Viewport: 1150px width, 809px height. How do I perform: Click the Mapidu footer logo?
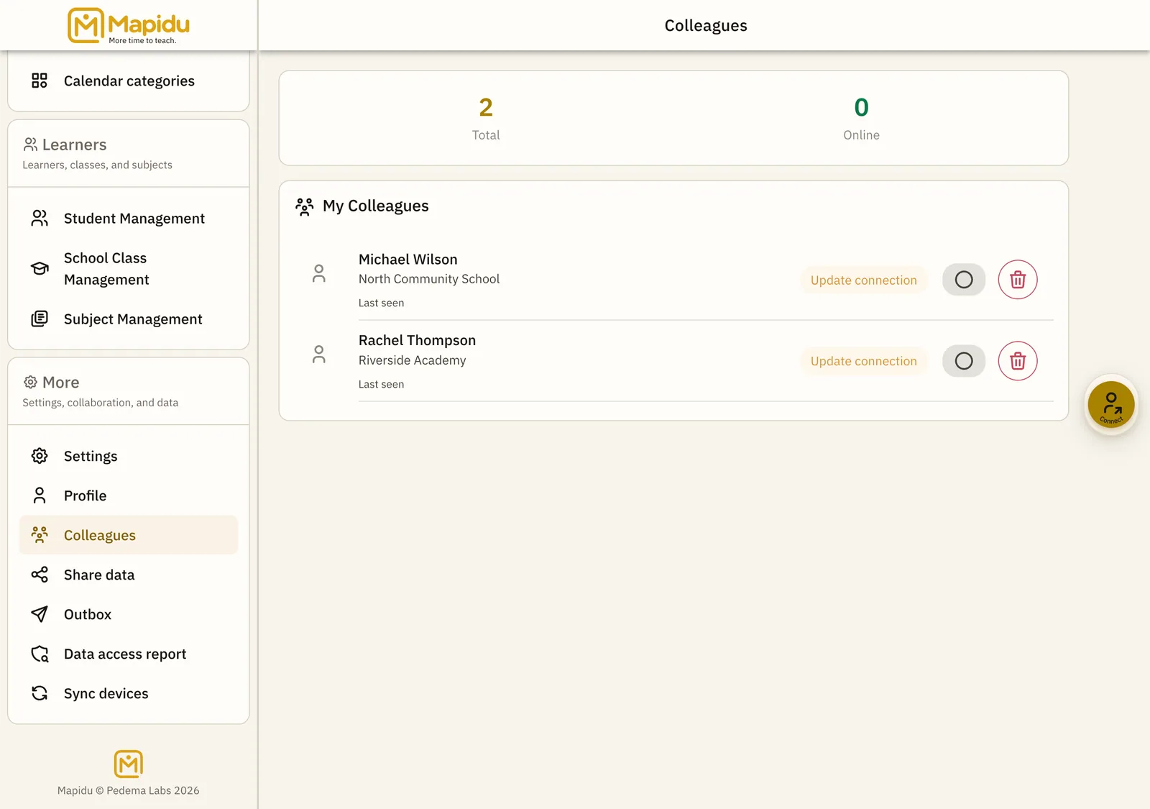click(x=129, y=764)
